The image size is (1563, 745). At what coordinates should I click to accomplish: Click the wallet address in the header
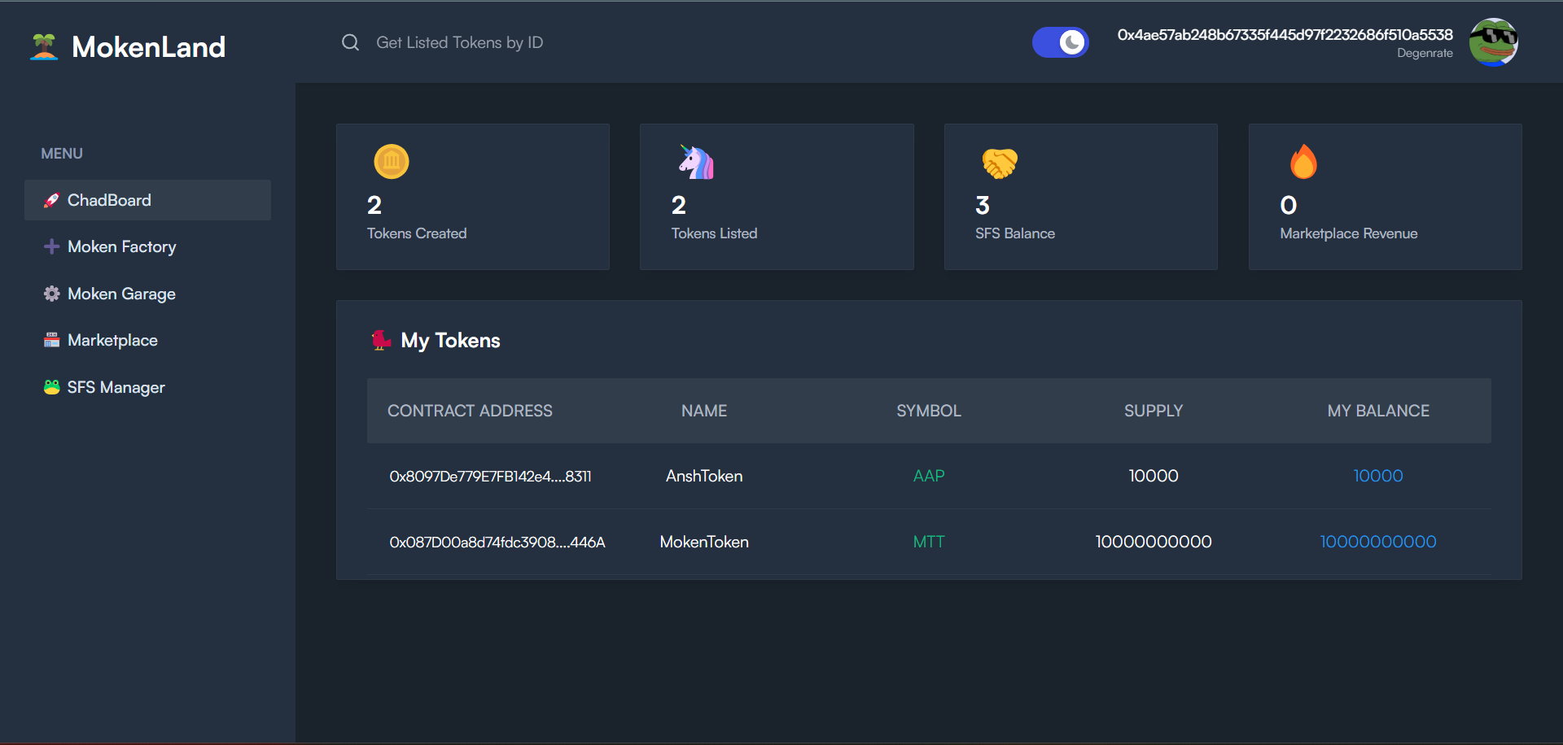1285,35
